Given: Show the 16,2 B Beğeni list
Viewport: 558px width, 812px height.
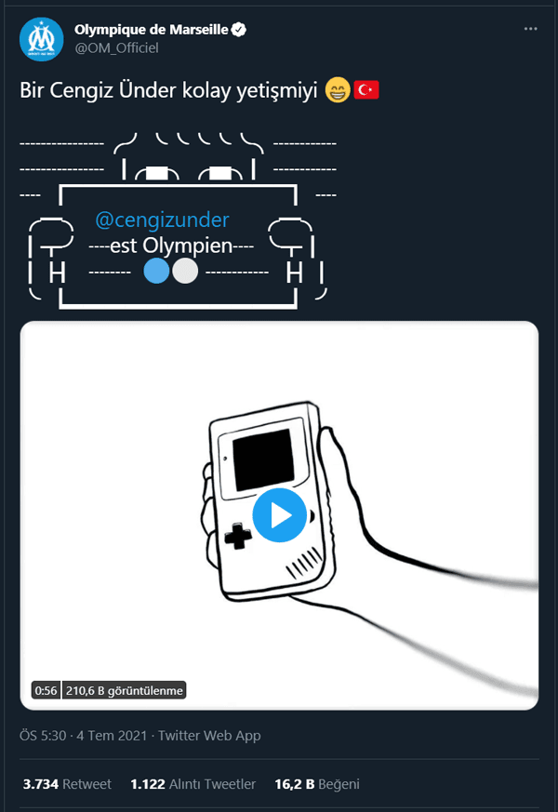Looking at the screenshot, I should [317, 784].
